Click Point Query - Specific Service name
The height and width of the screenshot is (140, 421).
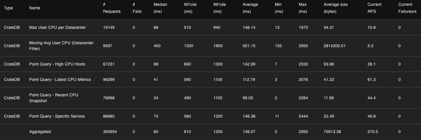point(57,116)
